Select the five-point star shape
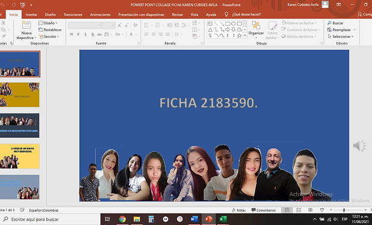The width and height of the screenshot is (372, 225). pos(239,35)
